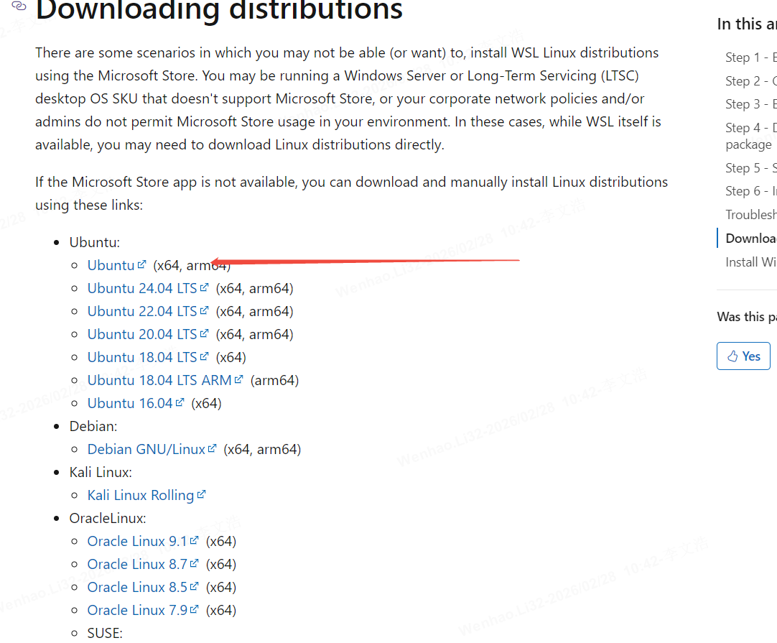Go to the Install Wi... section in sidebar
The height and width of the screenshot is (643, 777).
click(750, 262)
